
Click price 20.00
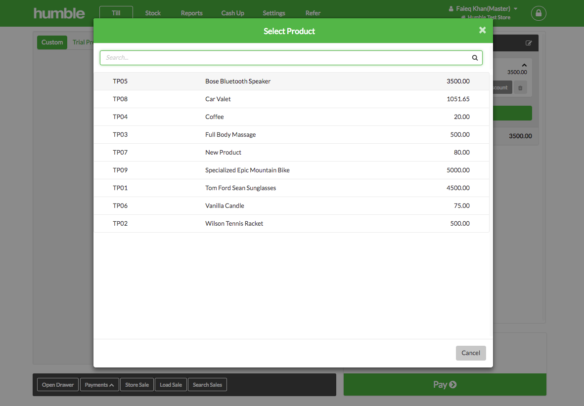[462, 117]
